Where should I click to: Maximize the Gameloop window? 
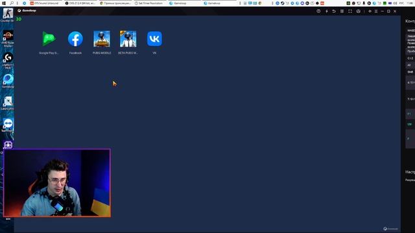(388, 12)
